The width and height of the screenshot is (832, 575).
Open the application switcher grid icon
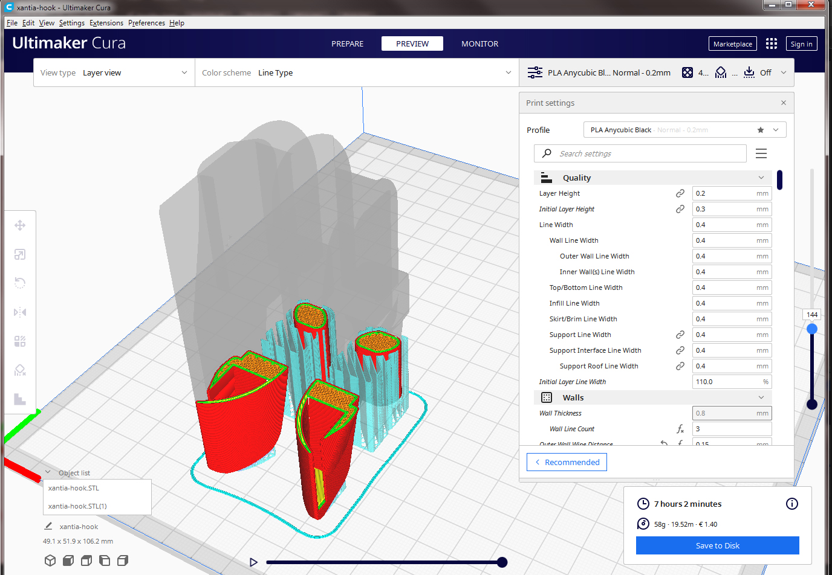772,43
